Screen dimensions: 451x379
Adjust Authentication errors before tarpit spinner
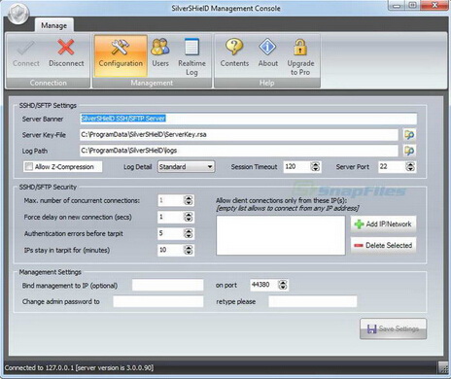click(189, 233)
